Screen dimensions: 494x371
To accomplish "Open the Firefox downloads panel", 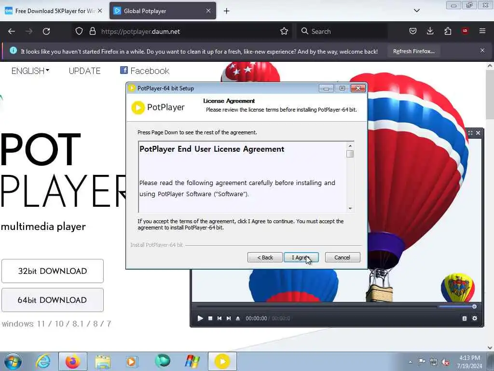I will pos(430,31).
